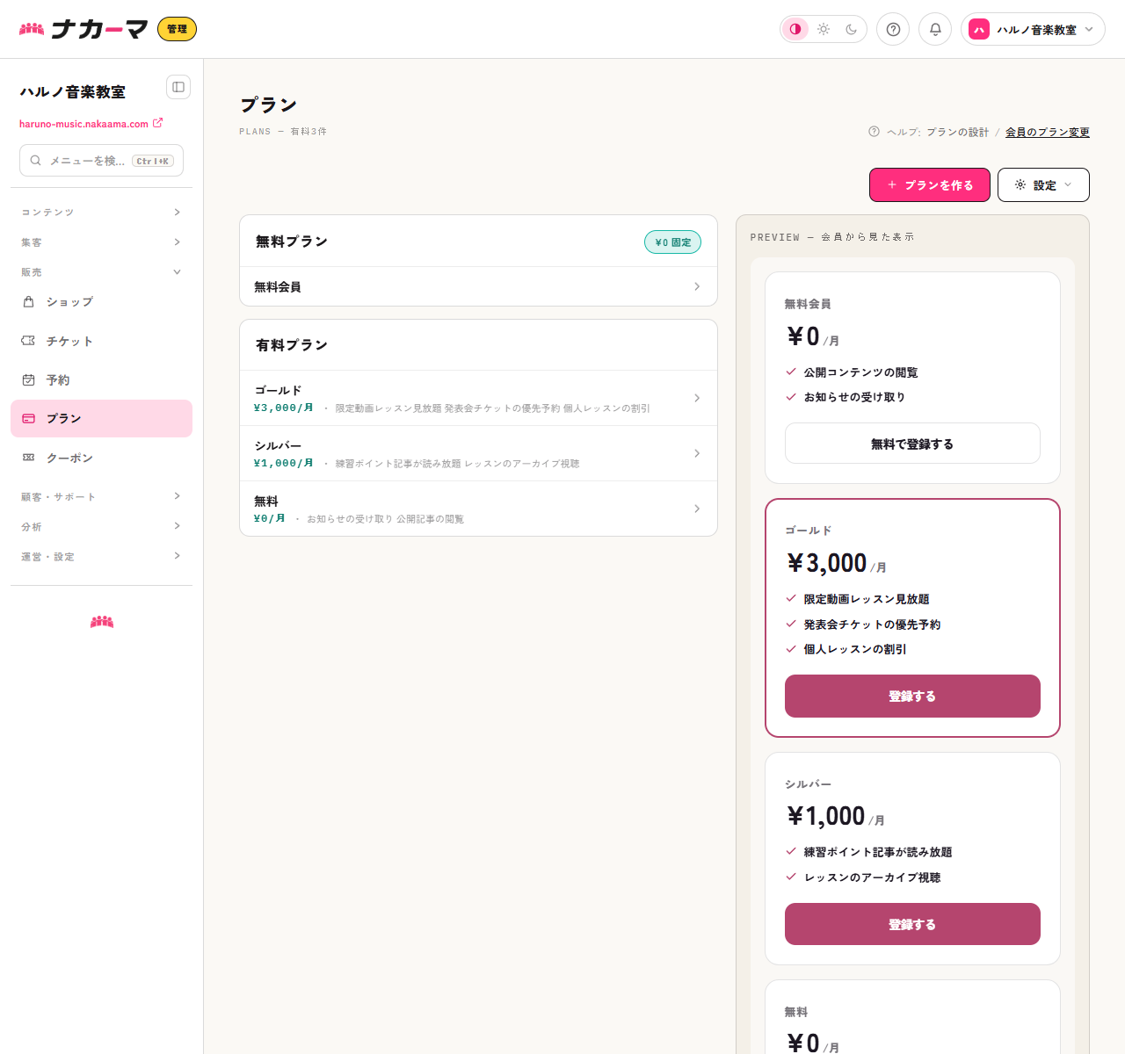Open the シルバー plan row
This screenshot has height=1054, width=1125.
pyautogui.click(x=478, y=454)
